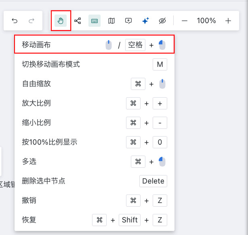Click the Shift key badge in 恢复 row
248x235 pixels.
tap(130, 220)
